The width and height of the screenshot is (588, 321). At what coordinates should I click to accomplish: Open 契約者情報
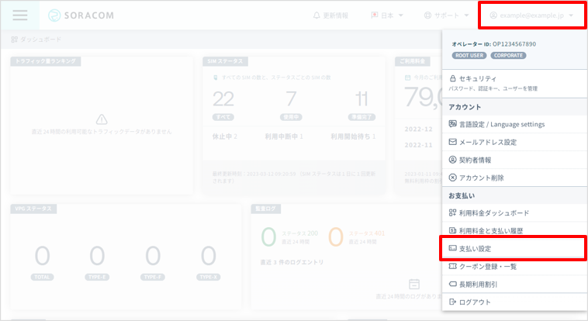coord(514,160)
